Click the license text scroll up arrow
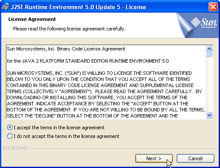 pos(210,49)
